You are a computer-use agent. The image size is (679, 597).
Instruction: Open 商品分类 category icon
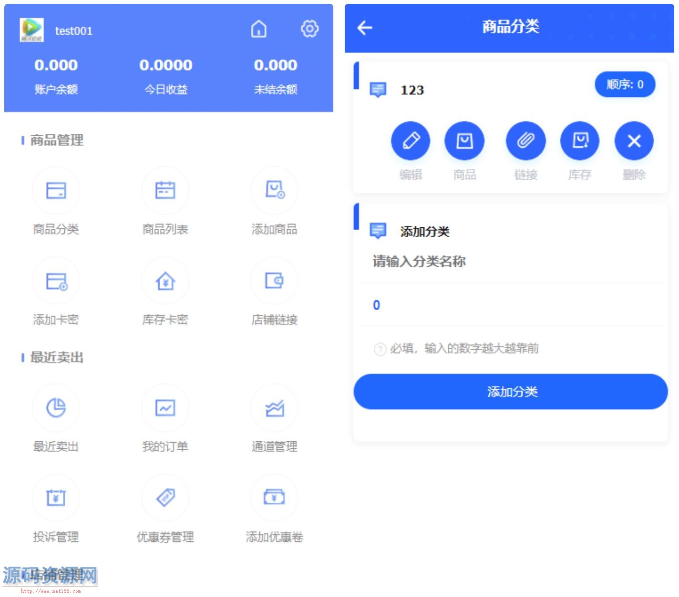pyautogui.click(x=56, y=190)
